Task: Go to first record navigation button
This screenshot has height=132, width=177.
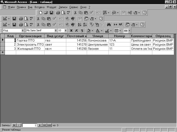Action: point(14,125)
